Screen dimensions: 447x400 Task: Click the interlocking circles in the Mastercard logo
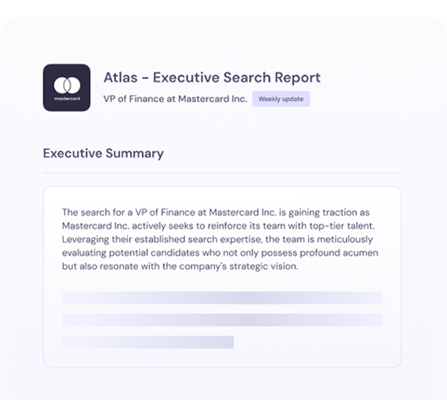(67, 85)
